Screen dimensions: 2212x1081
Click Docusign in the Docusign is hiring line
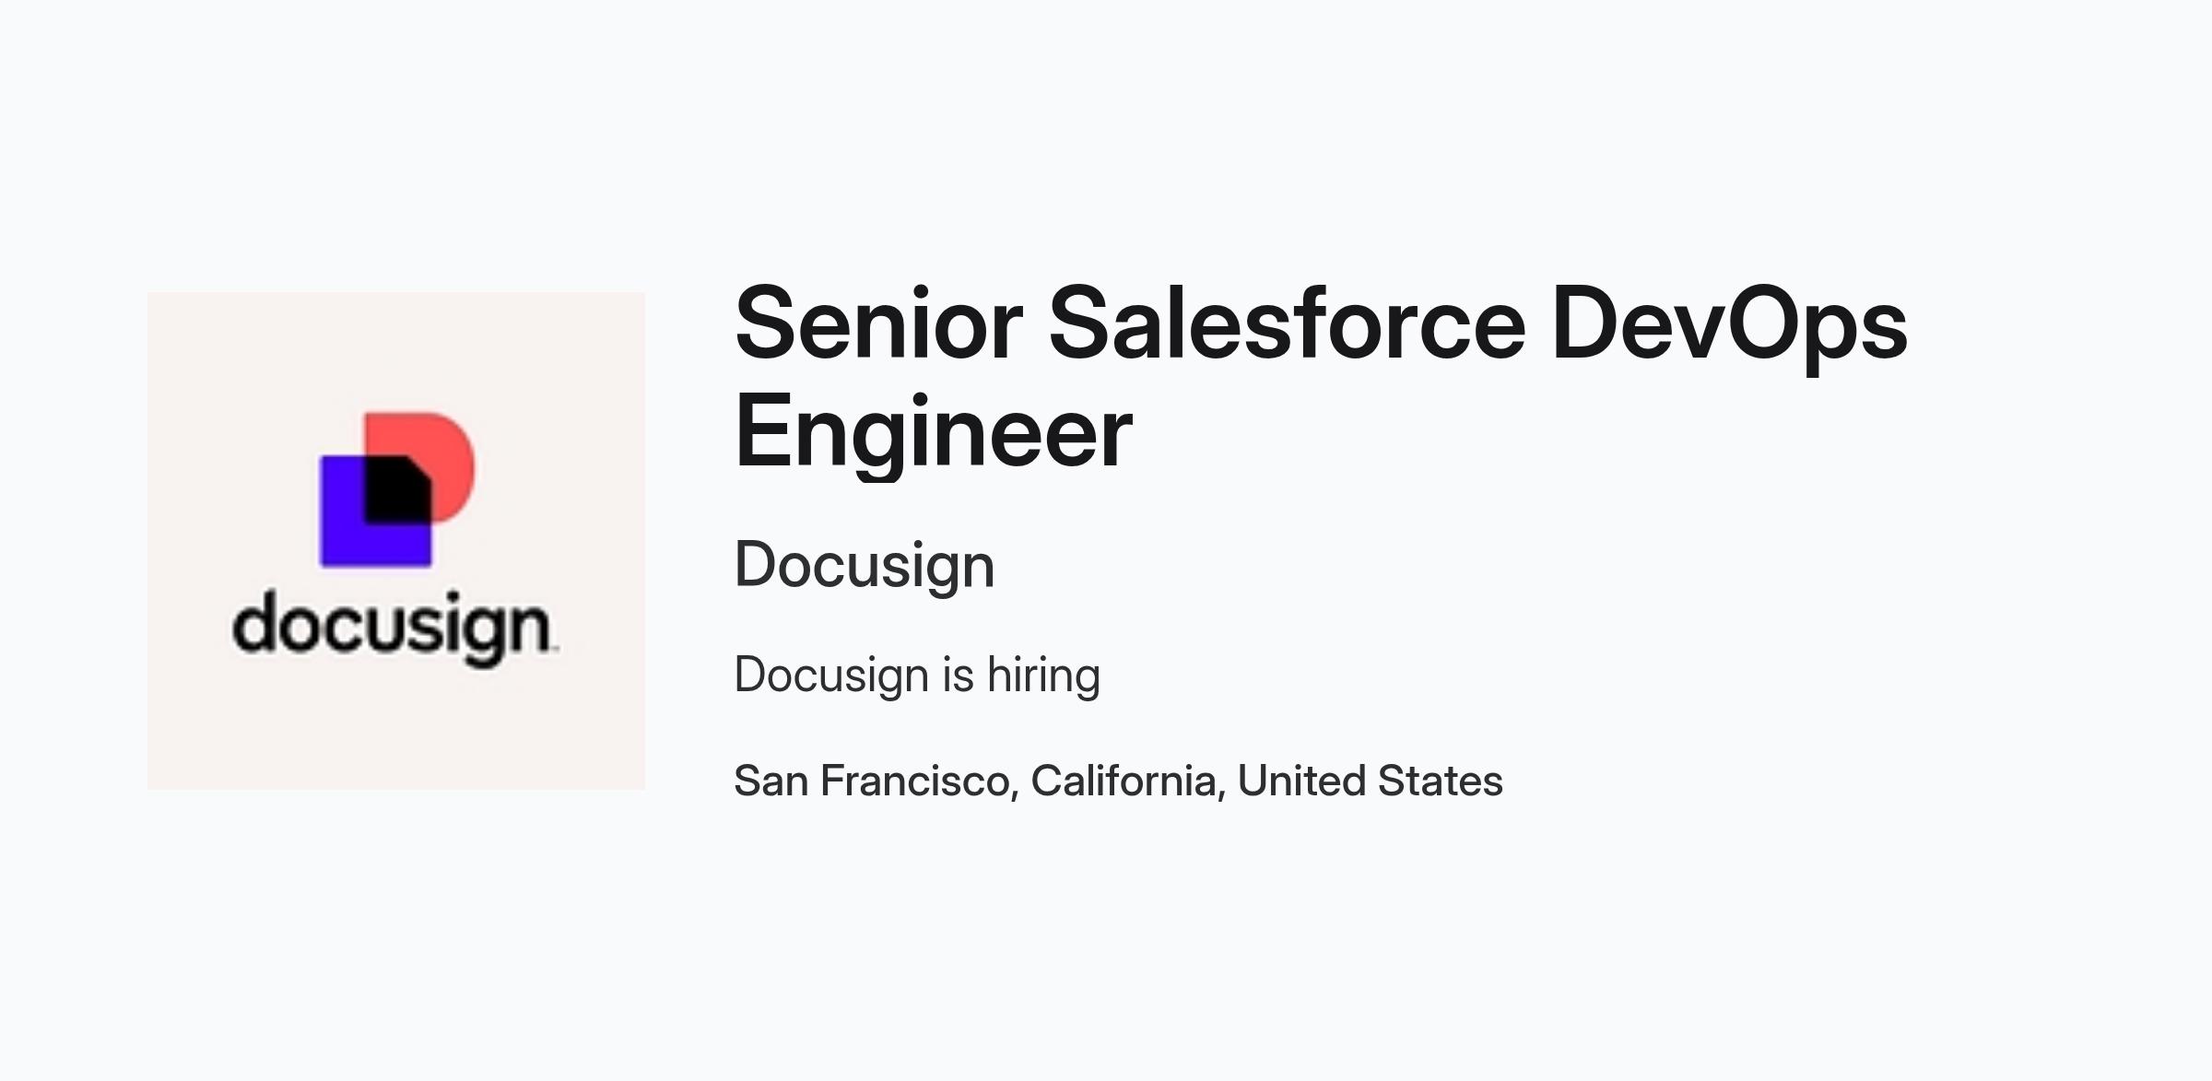(x=831, y=676)
